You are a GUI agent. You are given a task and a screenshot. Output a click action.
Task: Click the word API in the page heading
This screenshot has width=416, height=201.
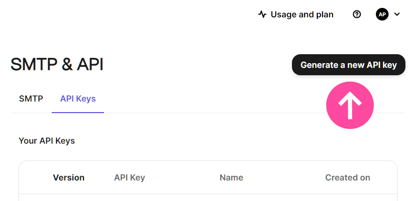[90, 65]
